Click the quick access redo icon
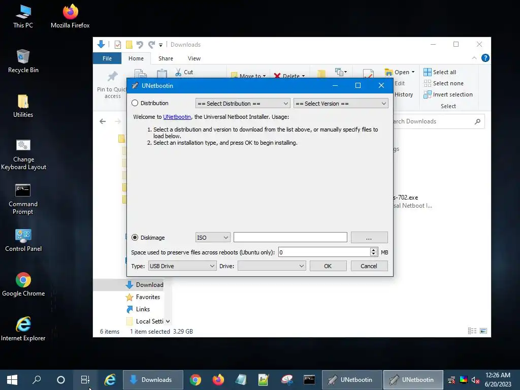This screenshot has height=390, width=520. coord(151,45)
